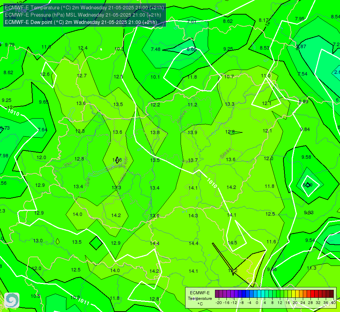Click the 9.58 temperature value
The image size is (340, 312).
[x=306, y=157]
